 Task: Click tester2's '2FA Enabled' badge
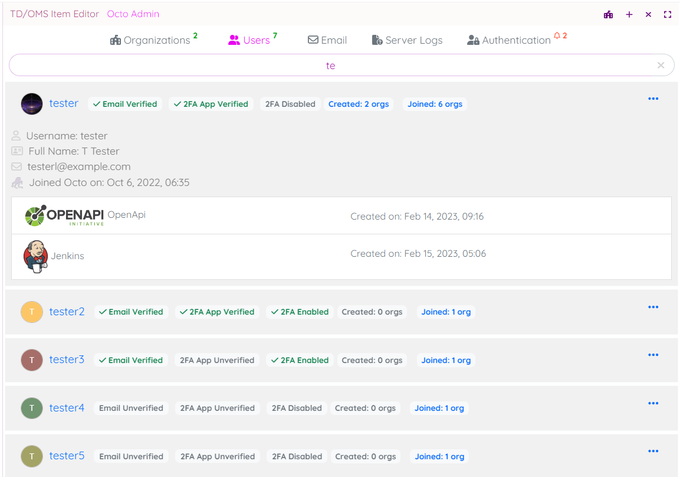point(300,312)
